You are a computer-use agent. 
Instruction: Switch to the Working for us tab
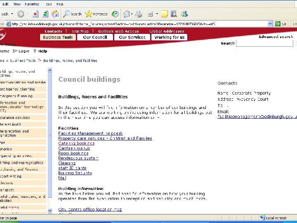[170, 37]
